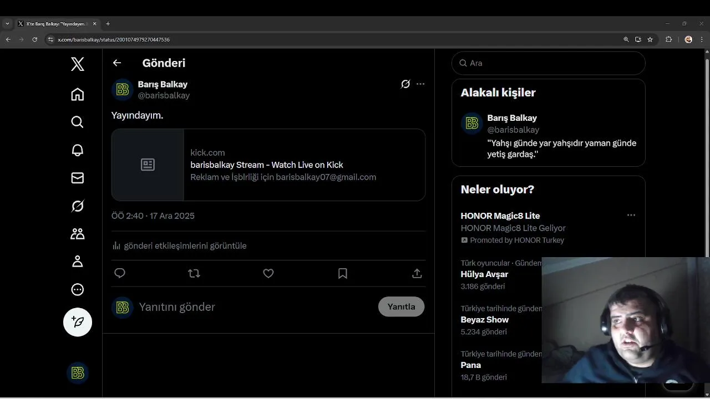This screenshot has height=399, width=710.
Task: Open Communities people icon
Action: pos(78,234)
